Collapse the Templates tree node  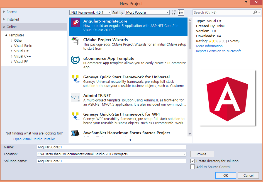[6, 35]
